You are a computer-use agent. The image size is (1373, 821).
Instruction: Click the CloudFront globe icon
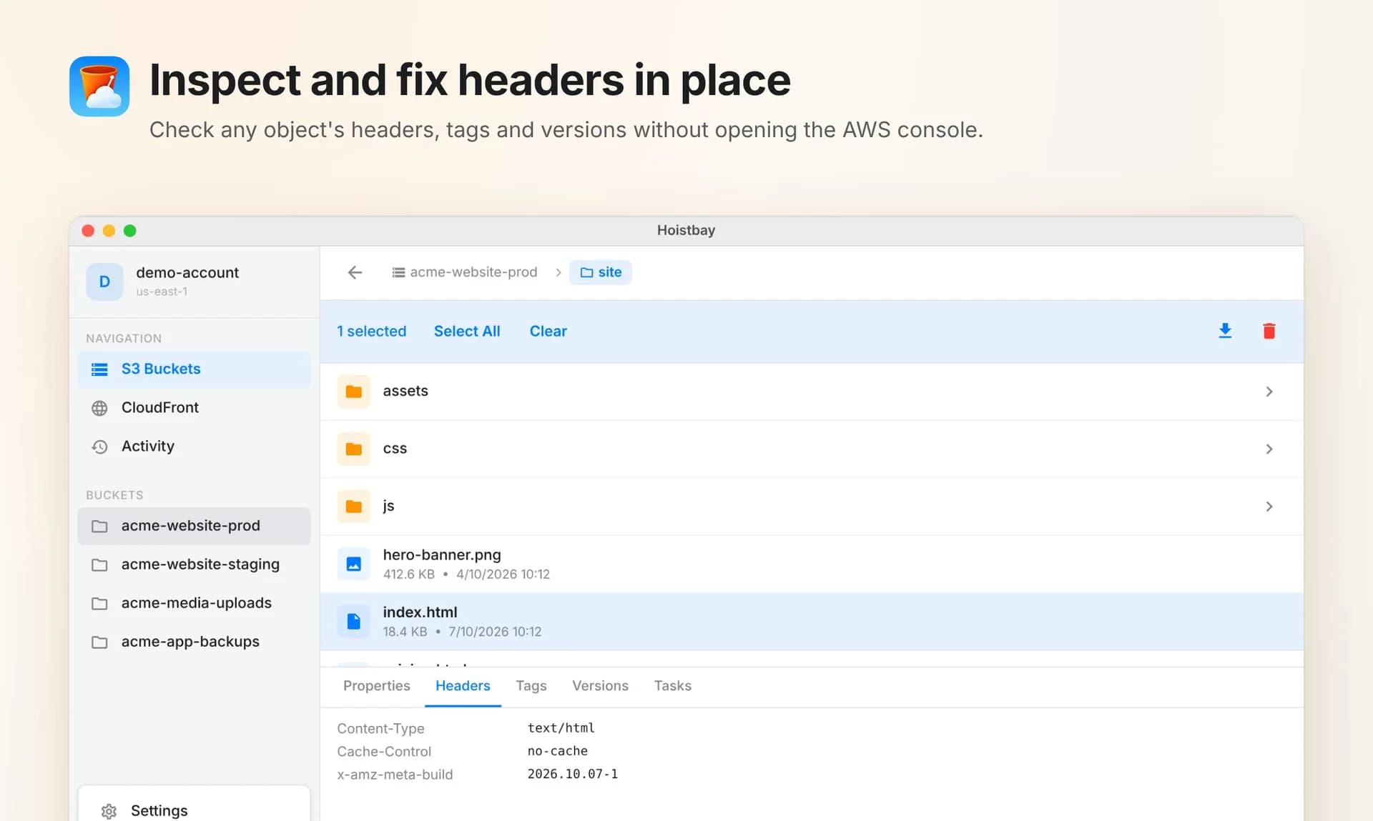point(99,408)
